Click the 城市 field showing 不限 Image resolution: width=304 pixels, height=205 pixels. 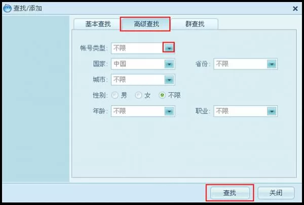pyautogui.click(x=143, y=79)
